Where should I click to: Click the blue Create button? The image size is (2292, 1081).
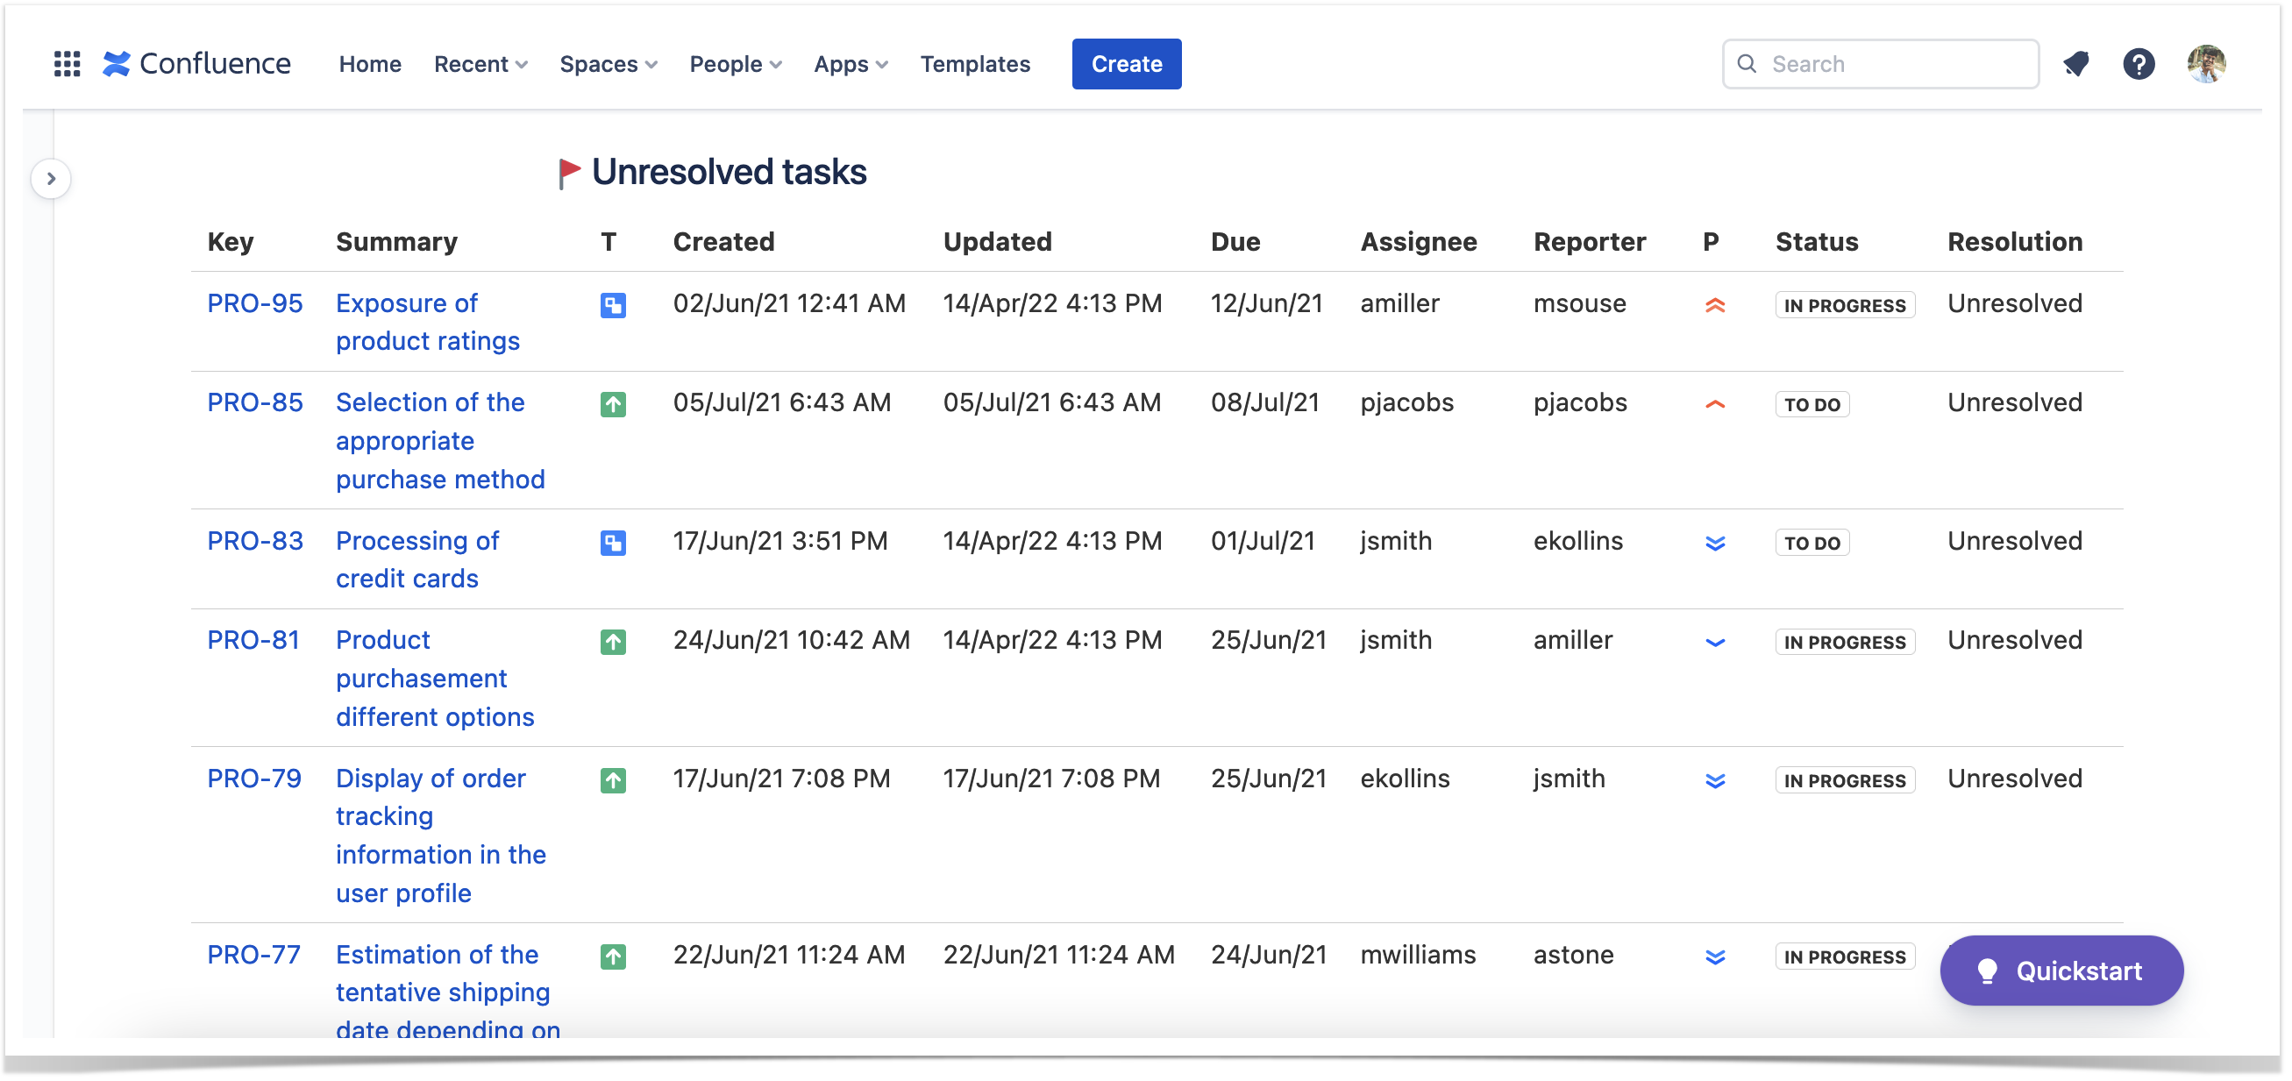coord(1127,64)
